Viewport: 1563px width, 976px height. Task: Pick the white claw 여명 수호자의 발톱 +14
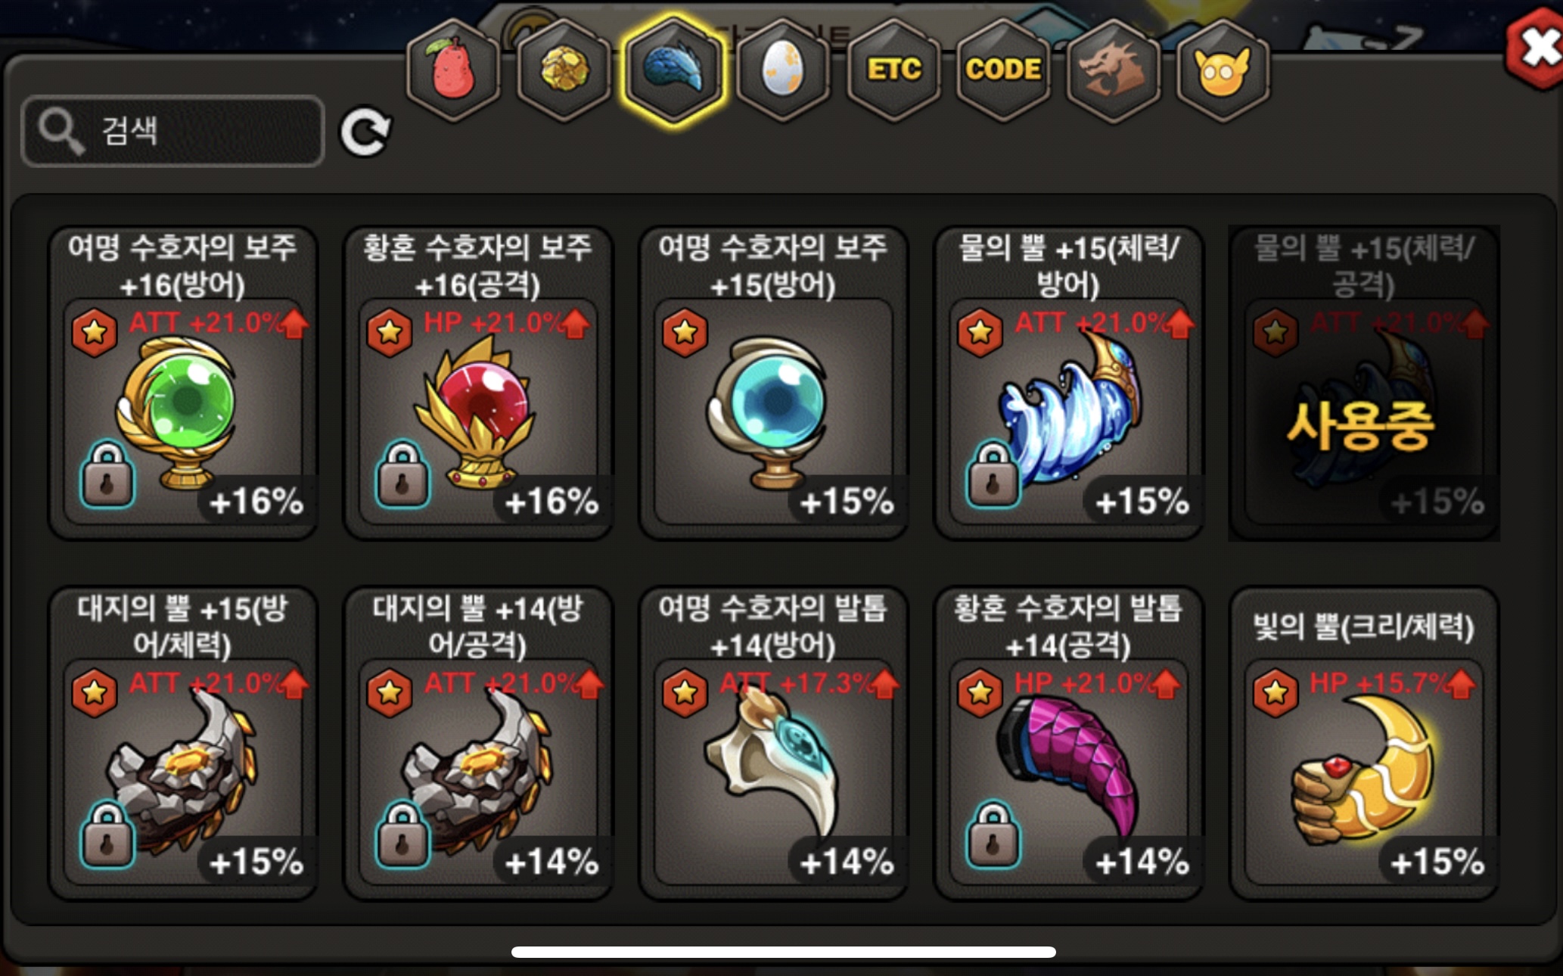773,743
